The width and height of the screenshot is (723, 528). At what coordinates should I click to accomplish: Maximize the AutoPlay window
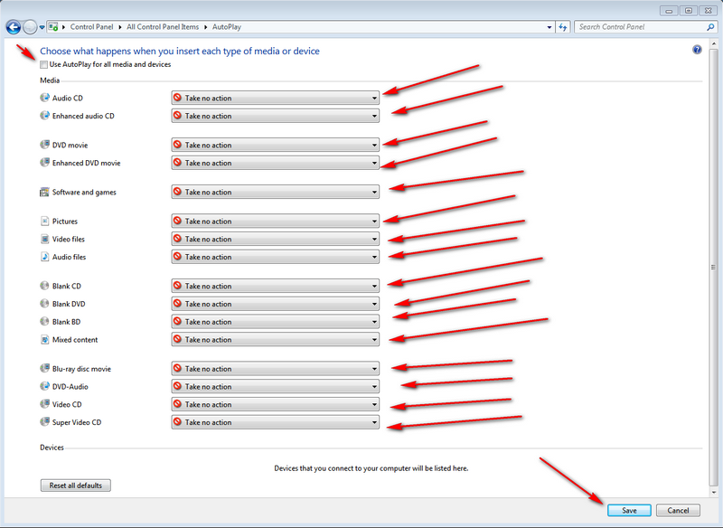[x=689, y=10]
